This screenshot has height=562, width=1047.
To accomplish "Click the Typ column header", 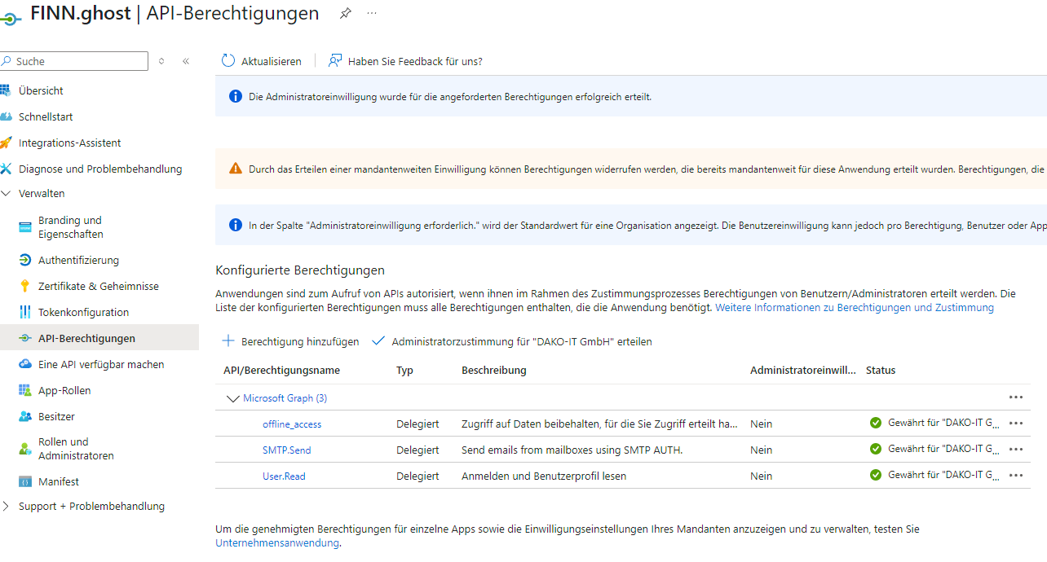I will point(404,371).
